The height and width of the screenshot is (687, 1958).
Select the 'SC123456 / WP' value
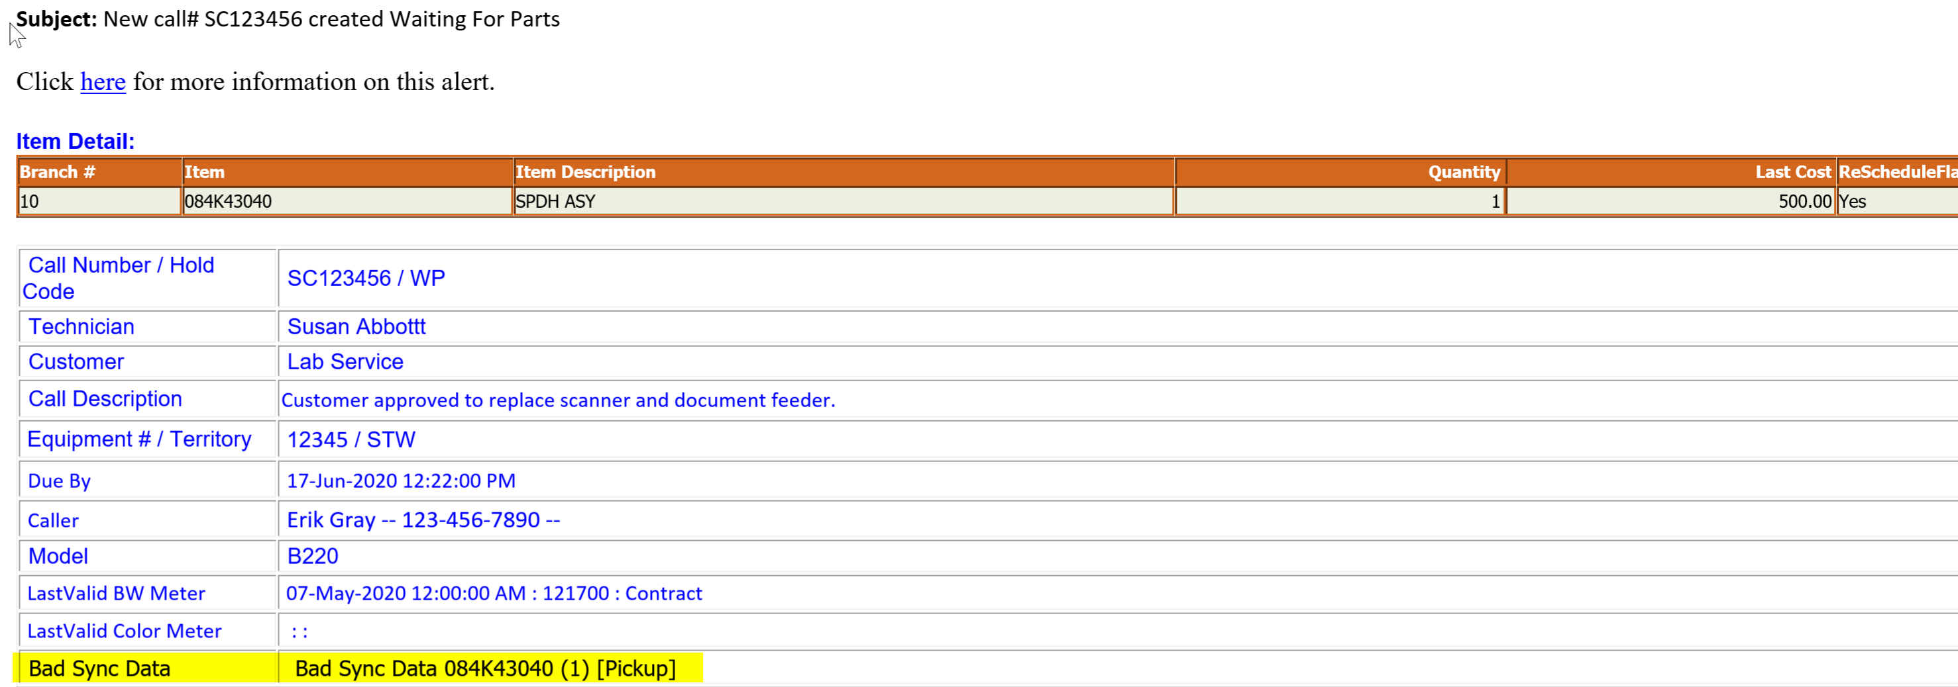click(x=366, y=278)
